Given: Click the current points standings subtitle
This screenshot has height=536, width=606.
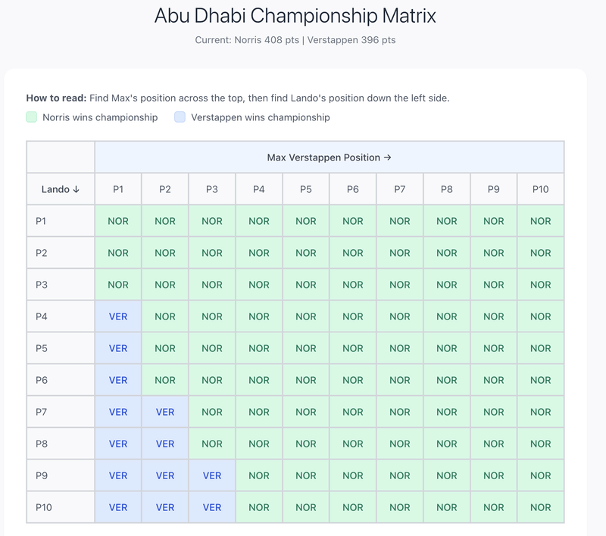Looking at the screenshot, I should 295,40.
